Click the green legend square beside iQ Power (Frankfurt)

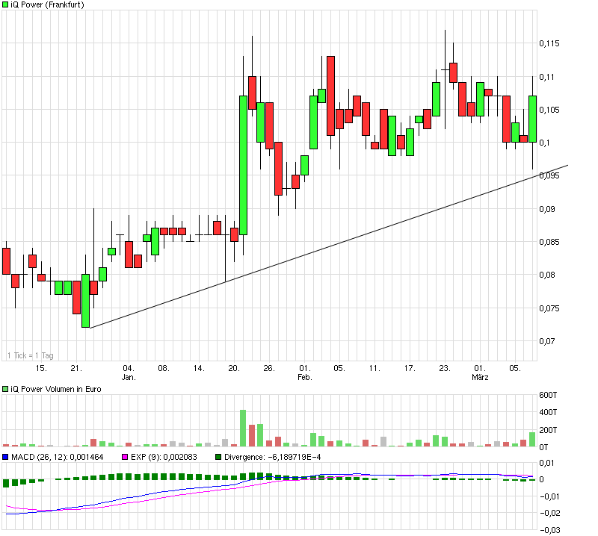coord(5,4)
